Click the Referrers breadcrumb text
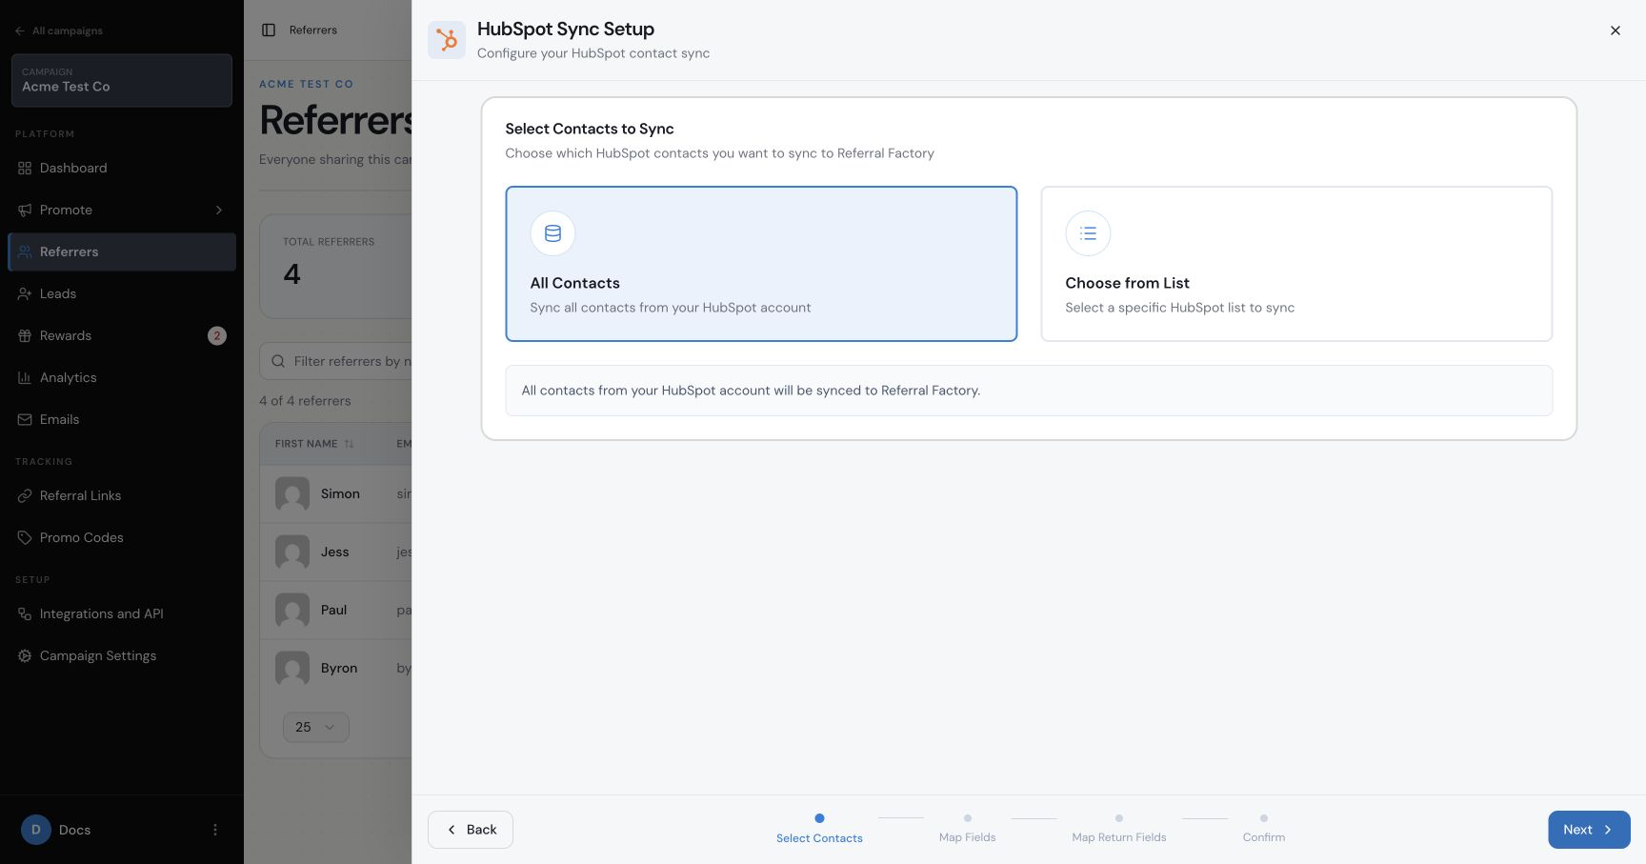The width and height of the screenshot is (1646, 864). (x=313, y=30)
